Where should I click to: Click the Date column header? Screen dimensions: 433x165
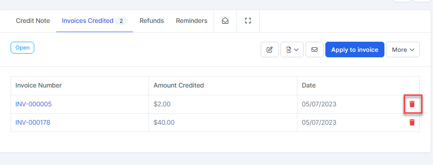click(x=309, y=86)
